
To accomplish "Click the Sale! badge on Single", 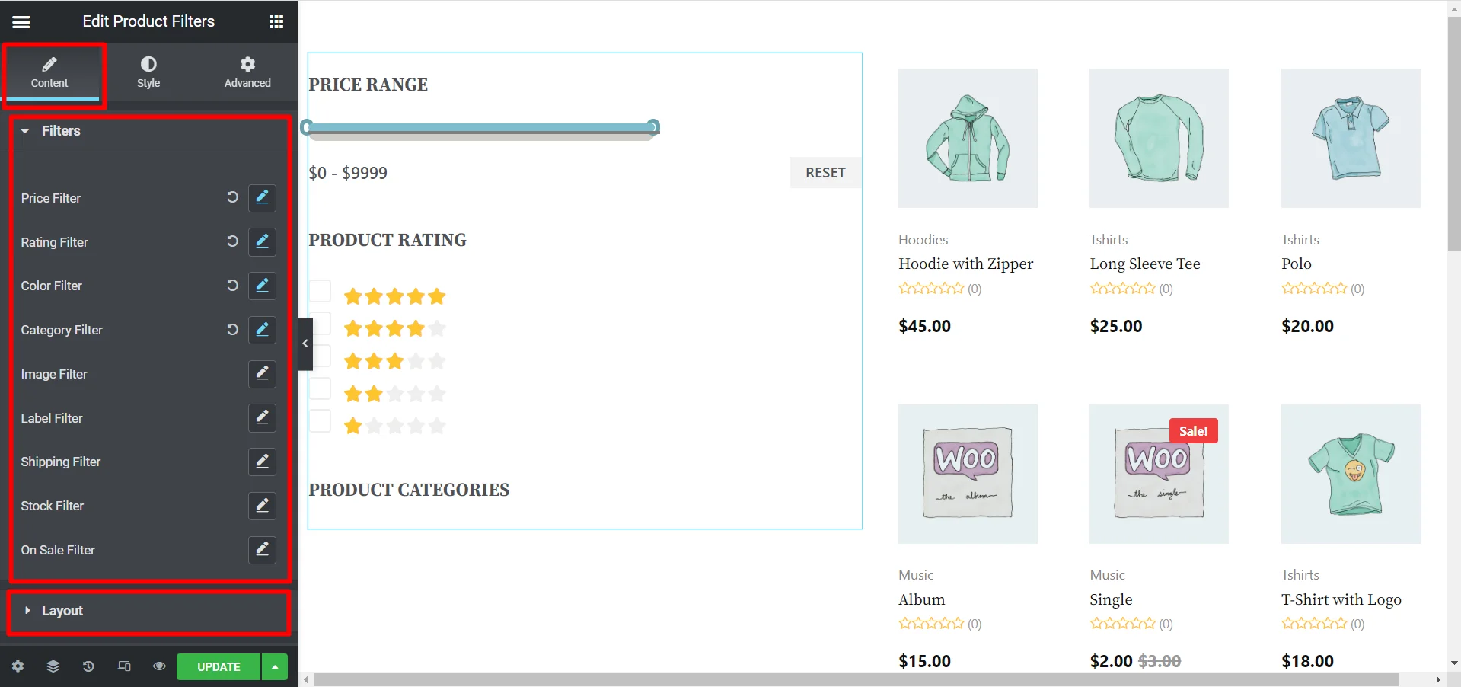I will pyautogui.click(x=1193, y=431).
